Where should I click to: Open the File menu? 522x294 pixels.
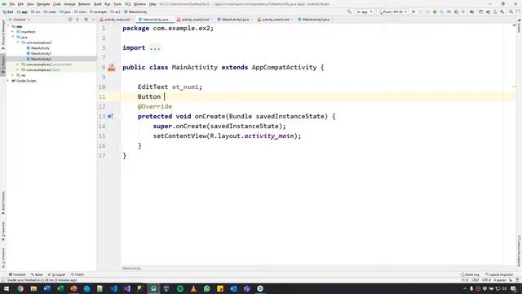pos(11,4)
